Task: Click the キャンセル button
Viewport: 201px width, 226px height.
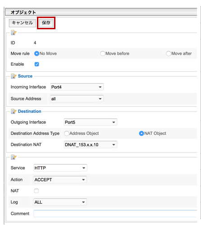Action: click(x=23, y=23)
